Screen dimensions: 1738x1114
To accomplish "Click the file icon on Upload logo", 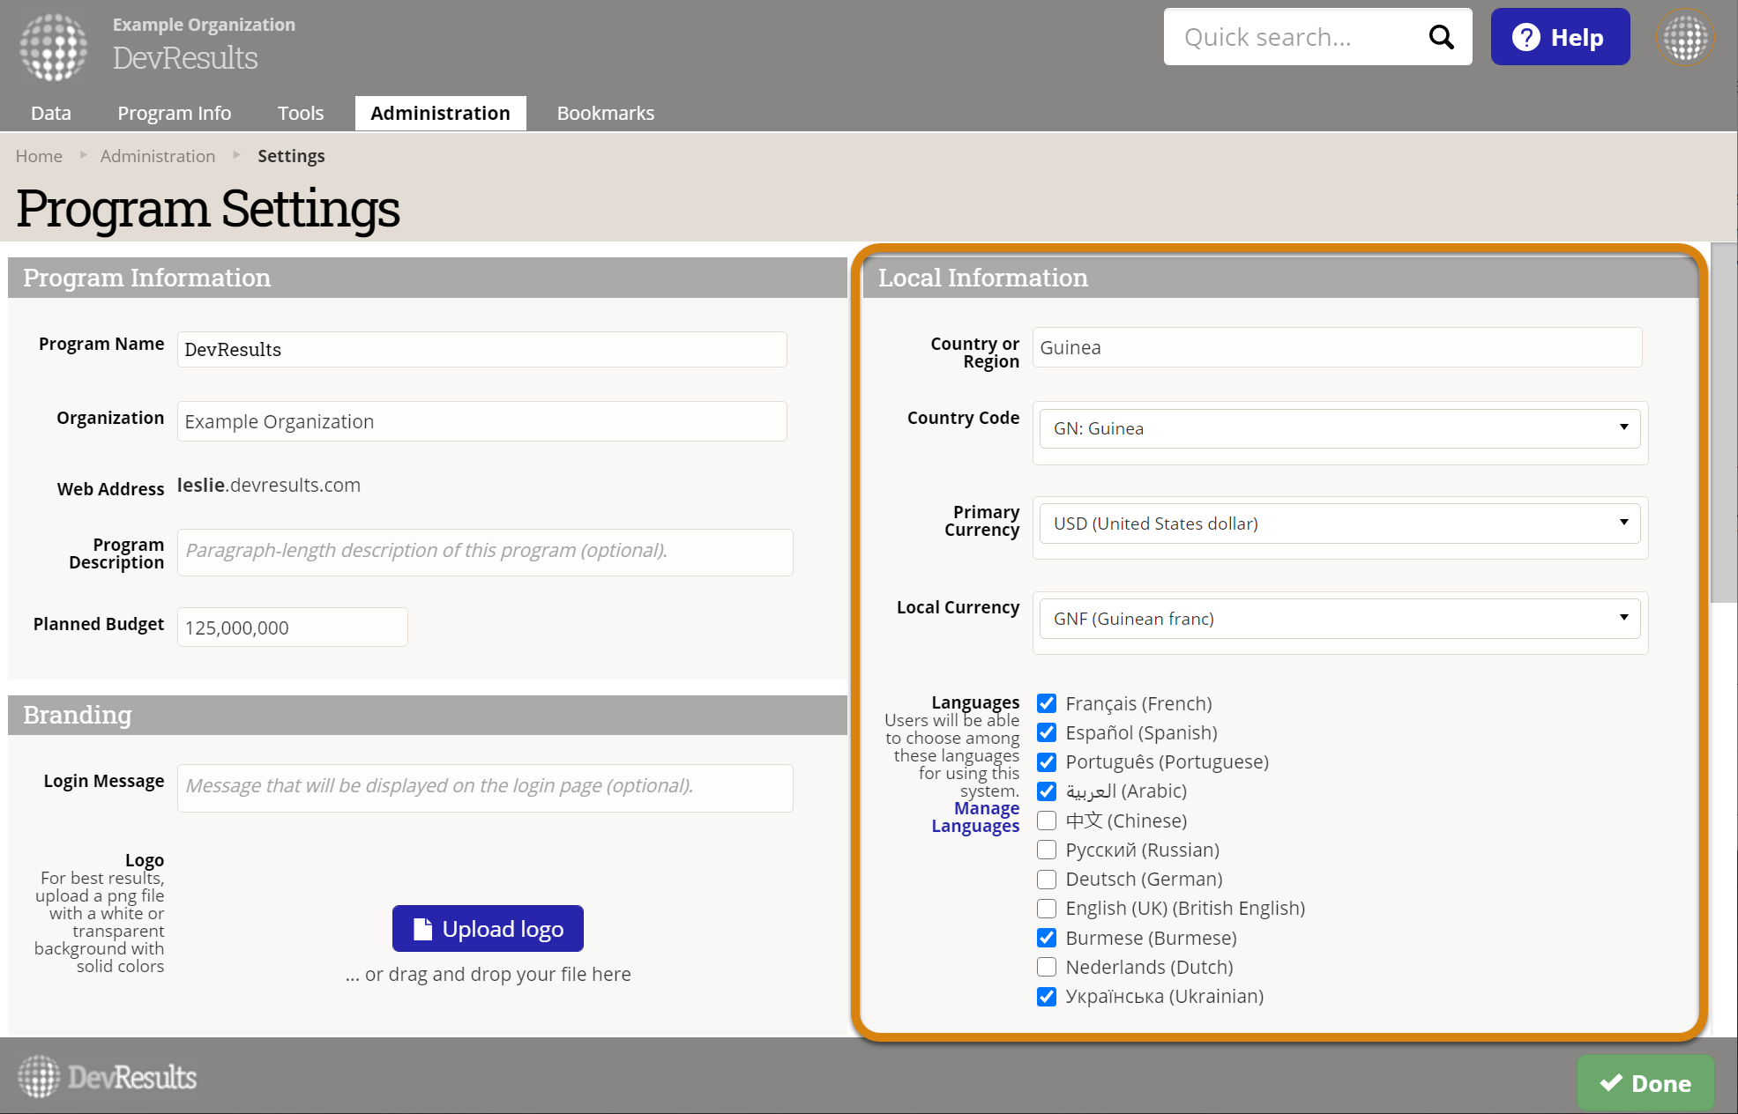I will pyautogui.click(x=422, y=929).
